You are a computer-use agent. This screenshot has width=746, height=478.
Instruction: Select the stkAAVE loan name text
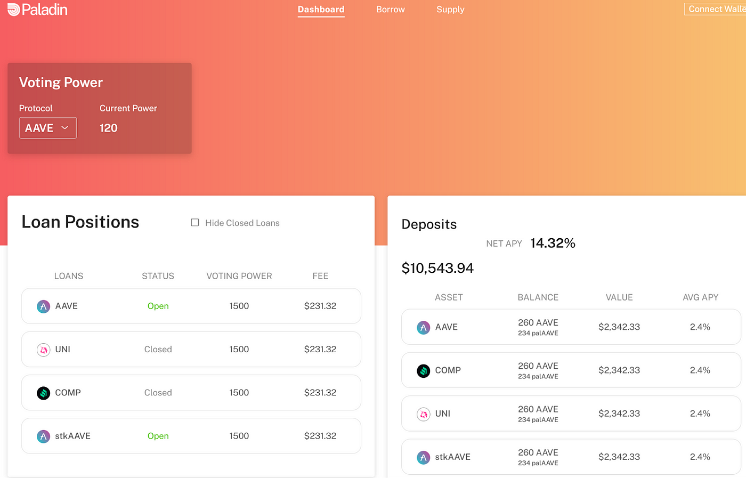click(x=73, y=436)
